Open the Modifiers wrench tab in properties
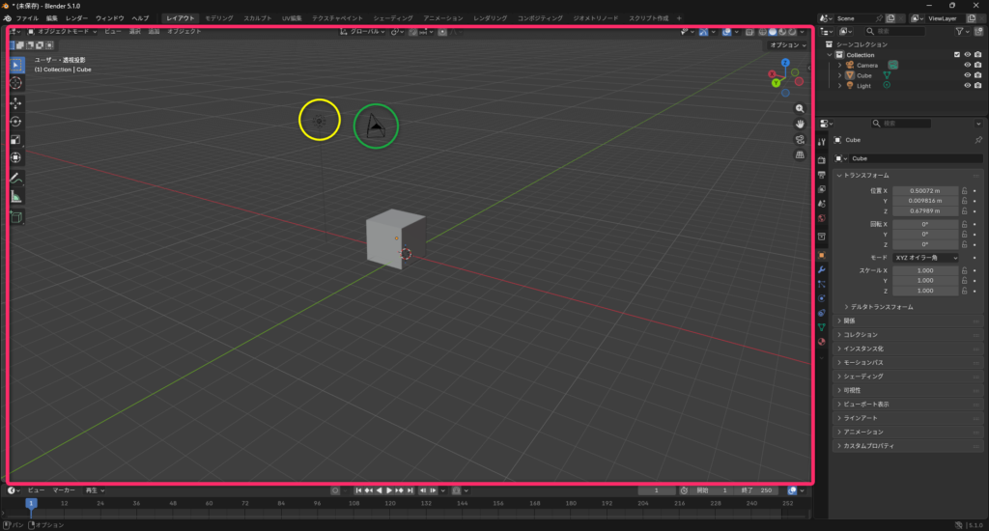989x531 pixels. tap(822, 269)
